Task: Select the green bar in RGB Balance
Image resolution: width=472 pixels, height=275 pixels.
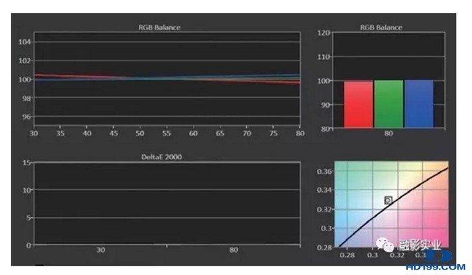Action: pos(388,104)
